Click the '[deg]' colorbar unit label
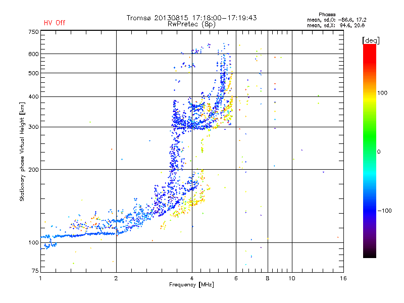The width and height of the screenshot is (404, 303). click(x=371, y=40)
